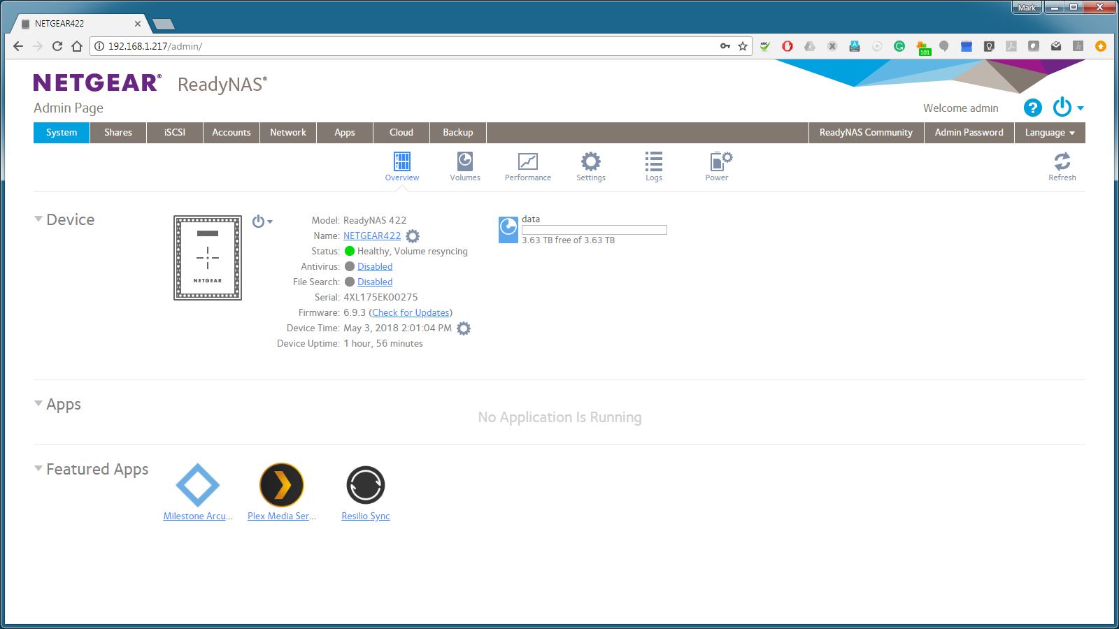Screen dimensions: 1119x629
Task: Click the orange extension icon at toolbar end
Action: coord(1101,46)
